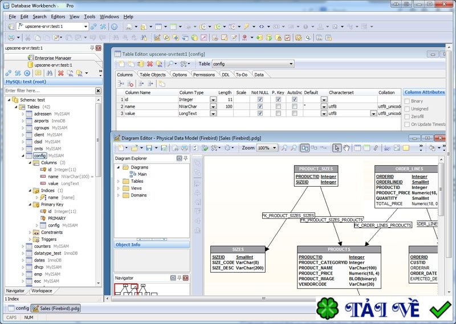
Task: Click the PRODUCTS table header in diagram
Action: (339, 249)
